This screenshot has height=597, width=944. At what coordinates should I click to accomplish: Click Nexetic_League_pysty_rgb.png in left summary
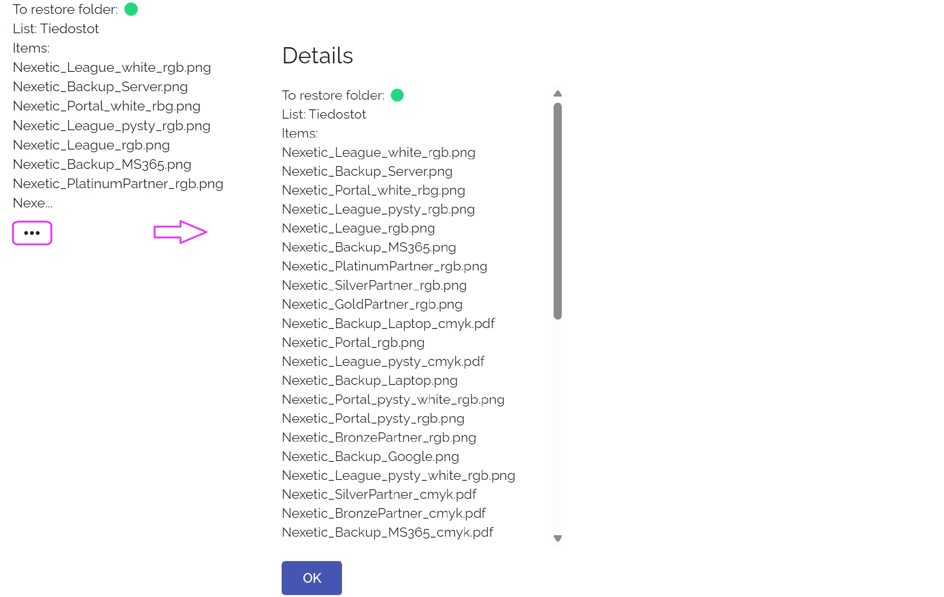pos(112,126)
